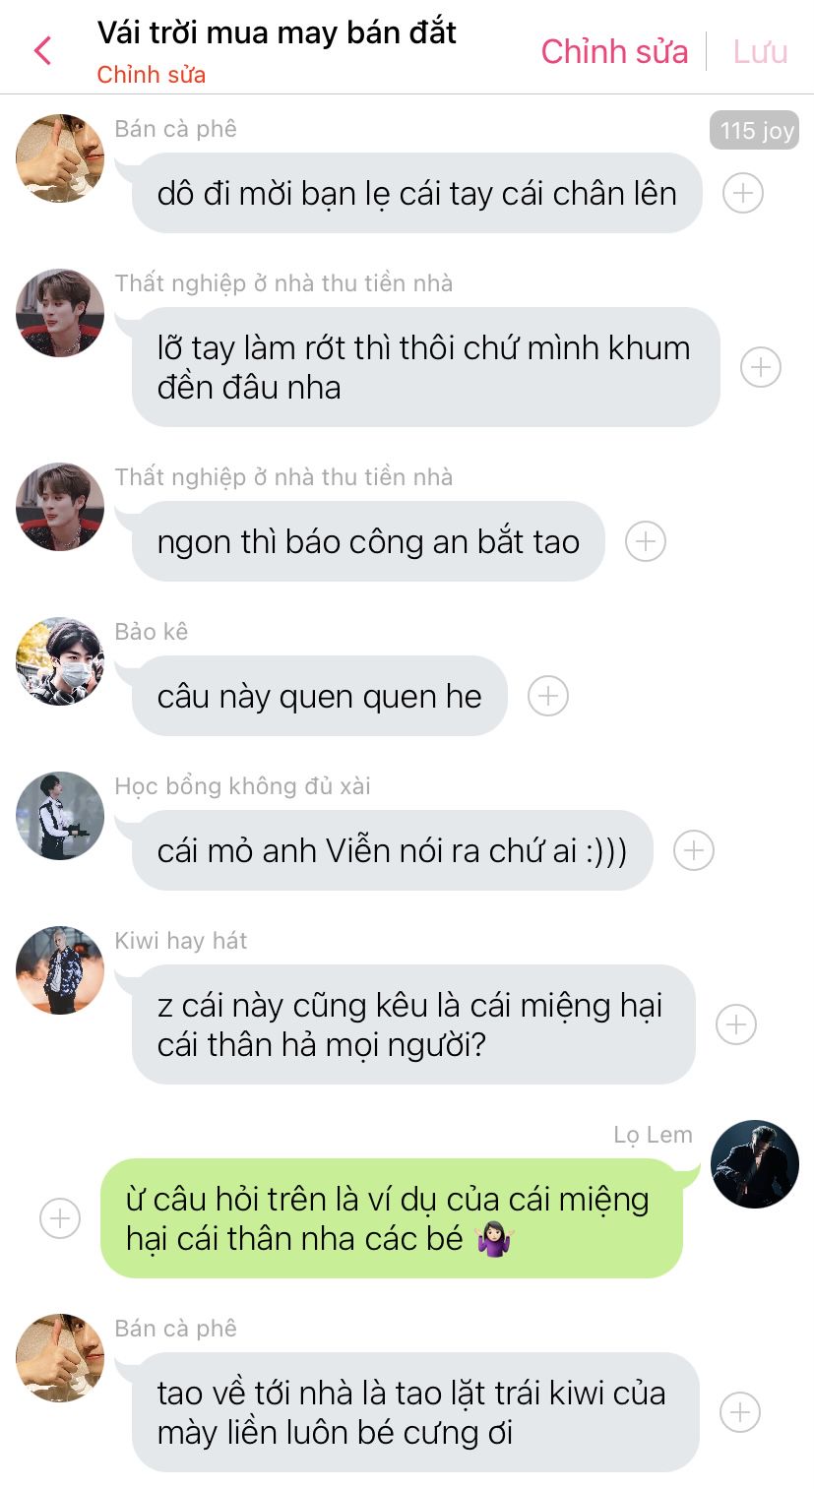This screenshot has width=814, height=1489.
Task: Open the Bảo kê avatar with mask
Action: point(60,661)
